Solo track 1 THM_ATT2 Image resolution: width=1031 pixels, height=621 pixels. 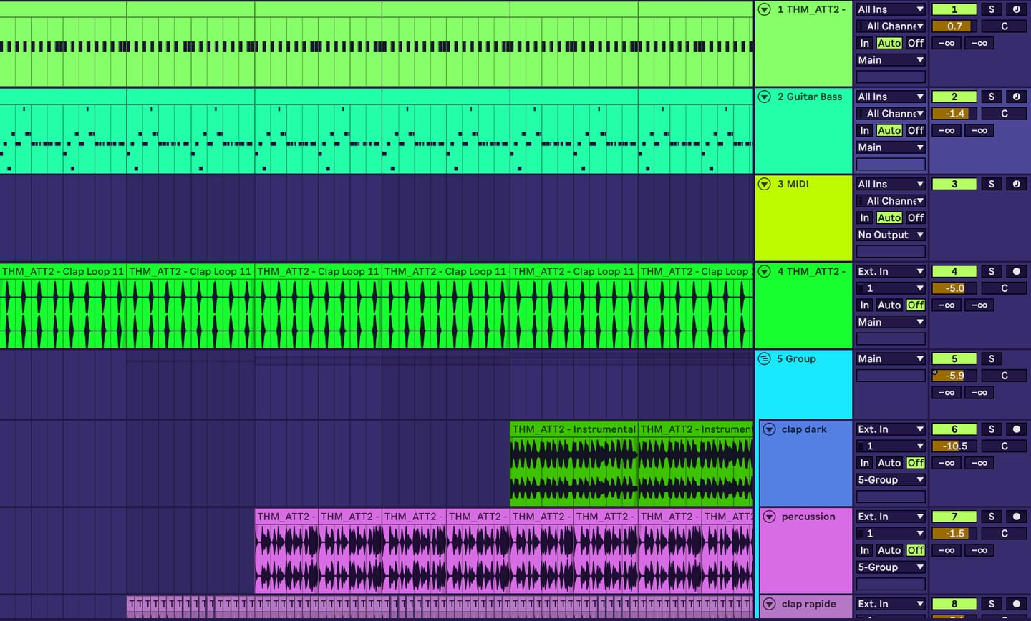click(x=992, y=9)
